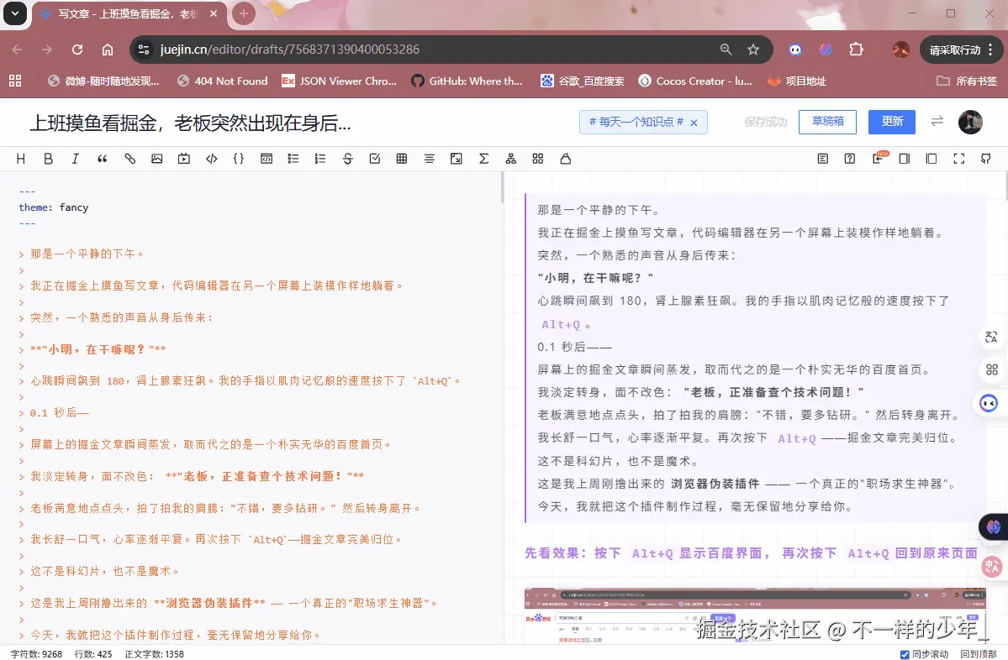Enter fullscreen mode via the brackets icon
Image resolution: width=1008 pixels, height=660 pixels.
958,158
